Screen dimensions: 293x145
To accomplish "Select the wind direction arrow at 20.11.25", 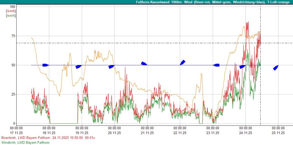I will pyautogui.click(x=111, y=67).
